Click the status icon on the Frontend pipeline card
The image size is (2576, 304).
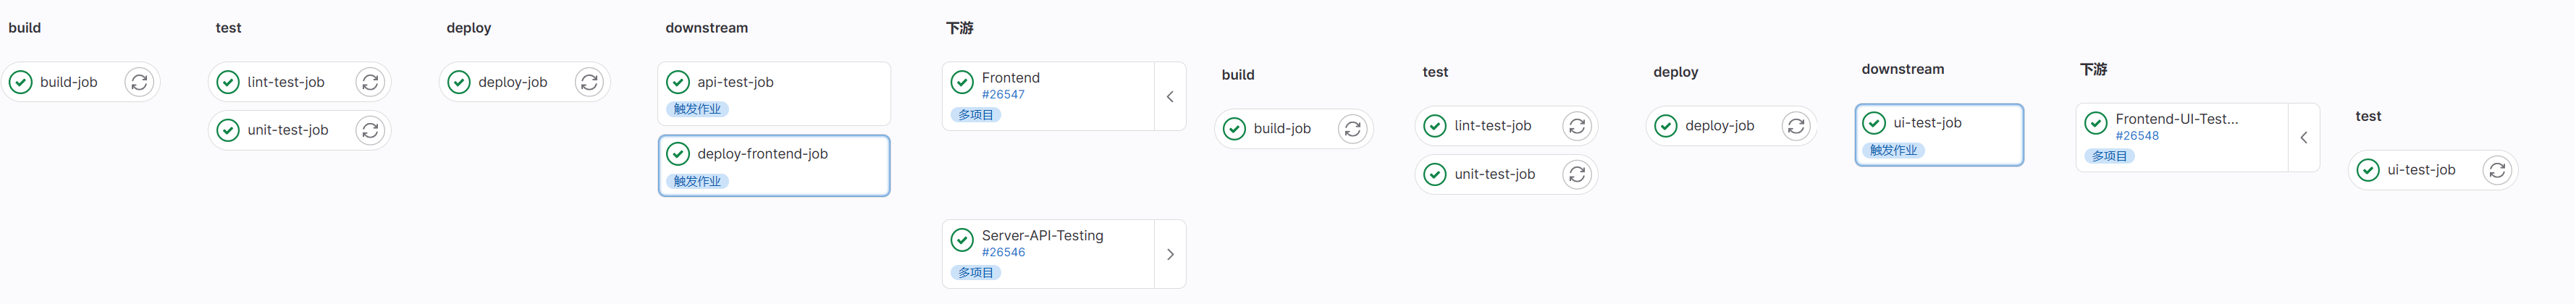[962, 82]
